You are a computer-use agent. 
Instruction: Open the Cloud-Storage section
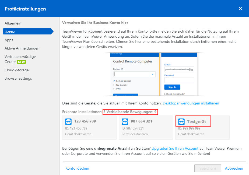click(x=16, y=70)
